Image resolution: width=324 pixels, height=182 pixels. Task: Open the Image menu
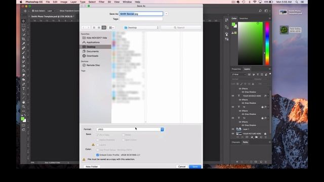pyautogui.click(x=64, y=2)
